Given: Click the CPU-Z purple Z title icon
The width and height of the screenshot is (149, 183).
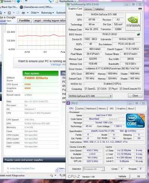Looking at the screenshot, I should [68, 103].
